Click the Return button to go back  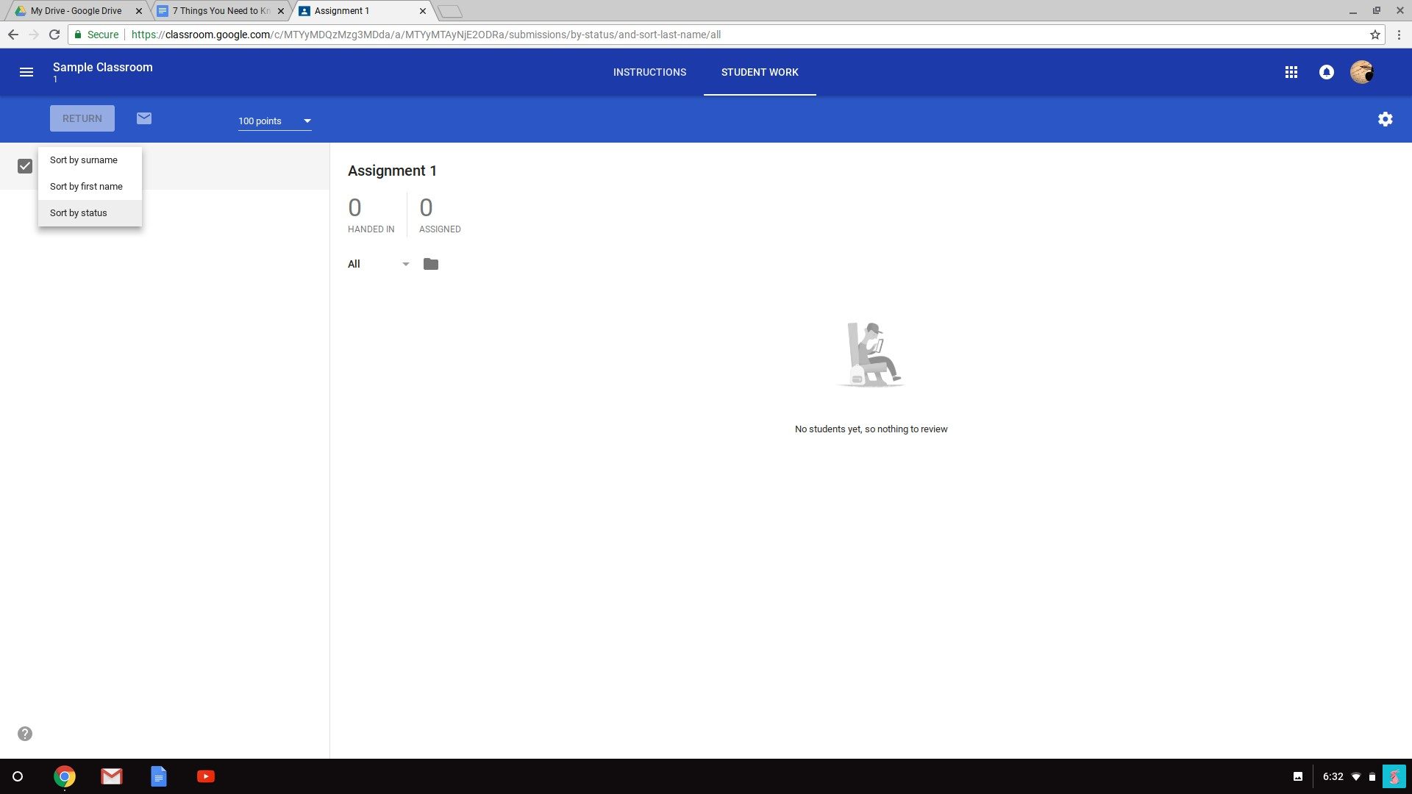point(82,118)
